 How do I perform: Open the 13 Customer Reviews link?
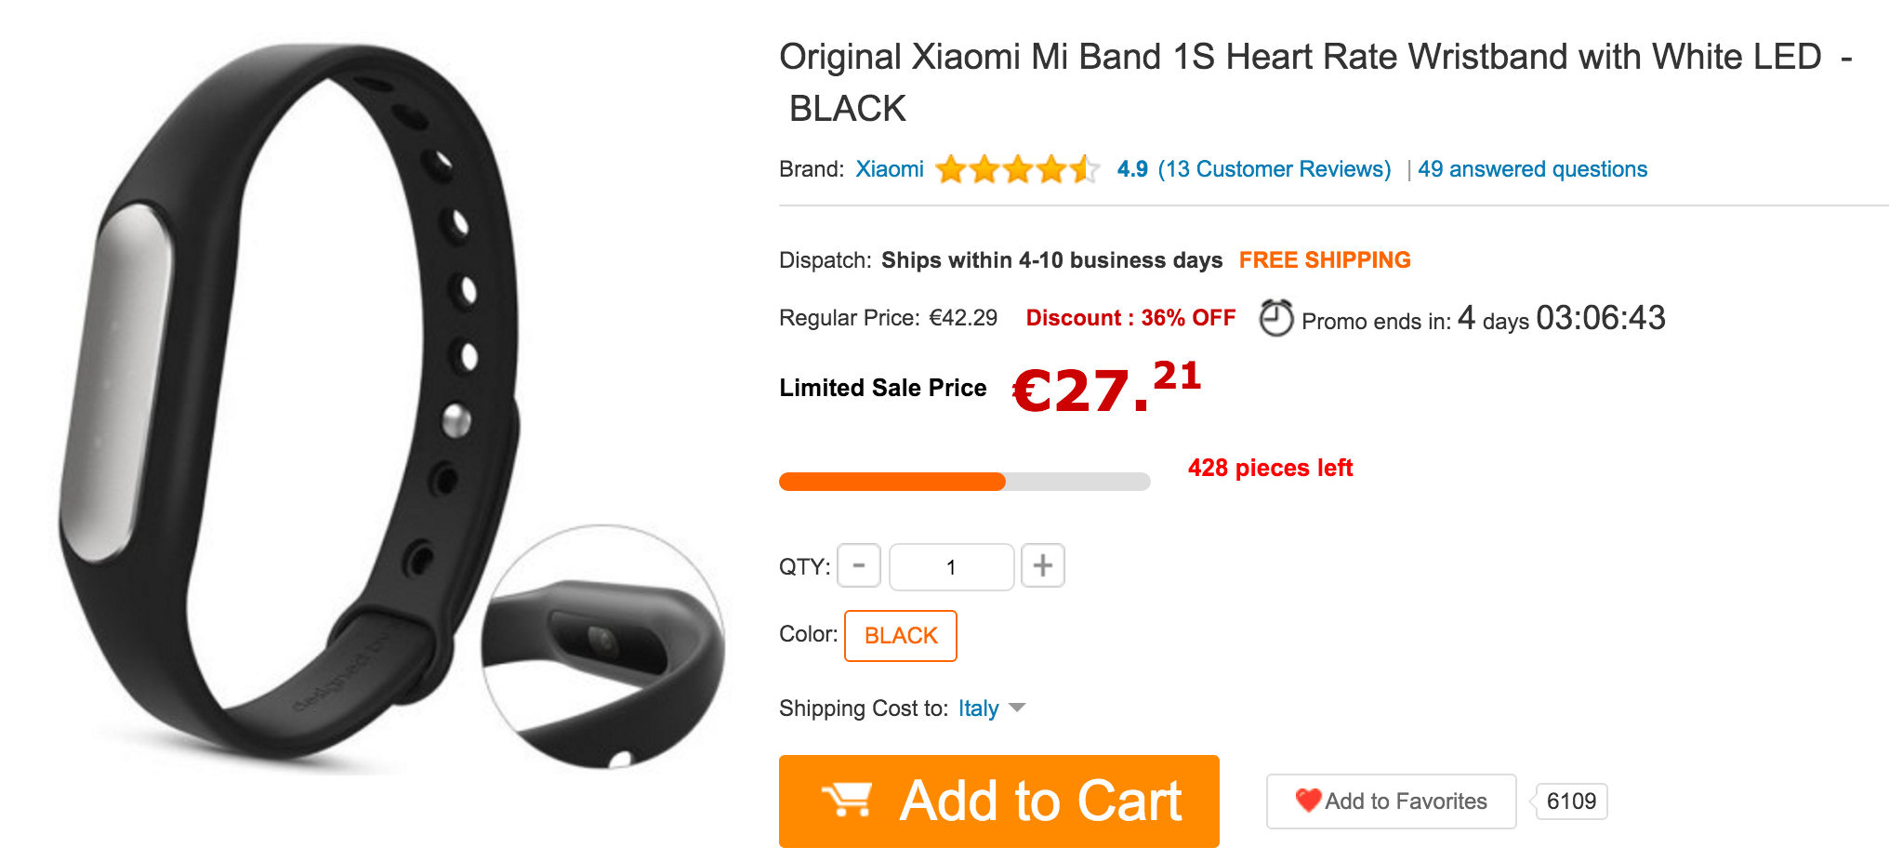coord(1275,169)
